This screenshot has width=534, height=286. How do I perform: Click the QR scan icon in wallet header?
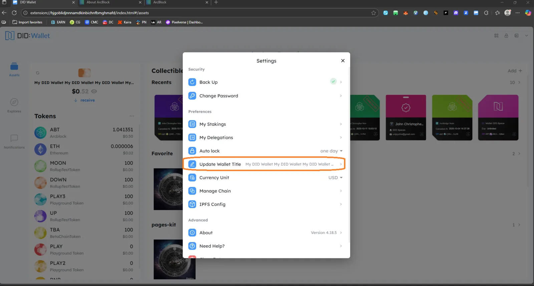[496, 36]
